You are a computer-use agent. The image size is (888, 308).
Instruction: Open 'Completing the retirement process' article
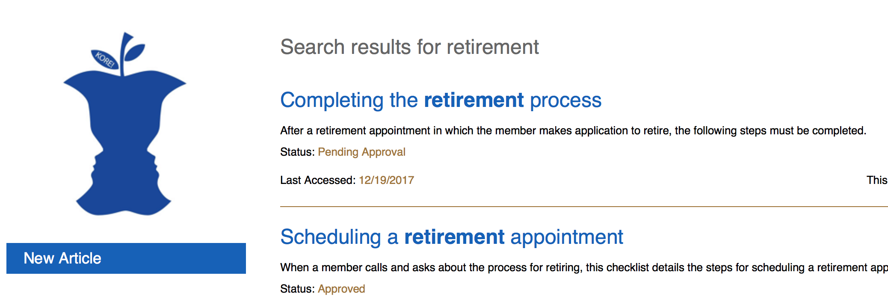(441, 100)
